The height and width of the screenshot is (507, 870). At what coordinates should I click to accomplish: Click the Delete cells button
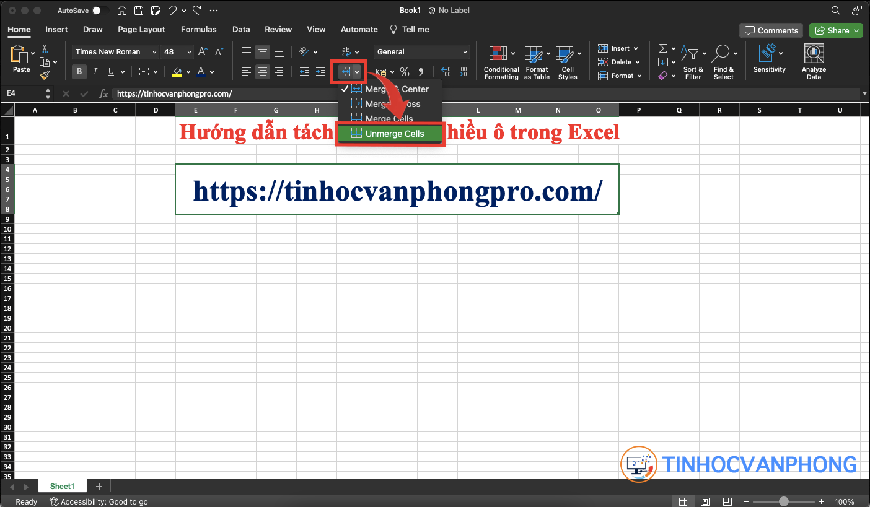tap(618, 62)
